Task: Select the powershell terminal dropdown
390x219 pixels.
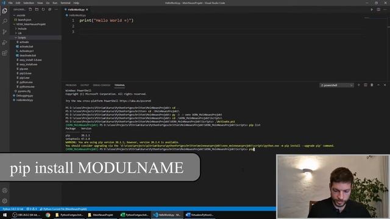Action: coord(336,85)
